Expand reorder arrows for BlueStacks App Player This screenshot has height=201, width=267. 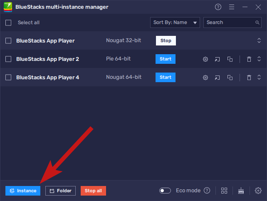259,41
